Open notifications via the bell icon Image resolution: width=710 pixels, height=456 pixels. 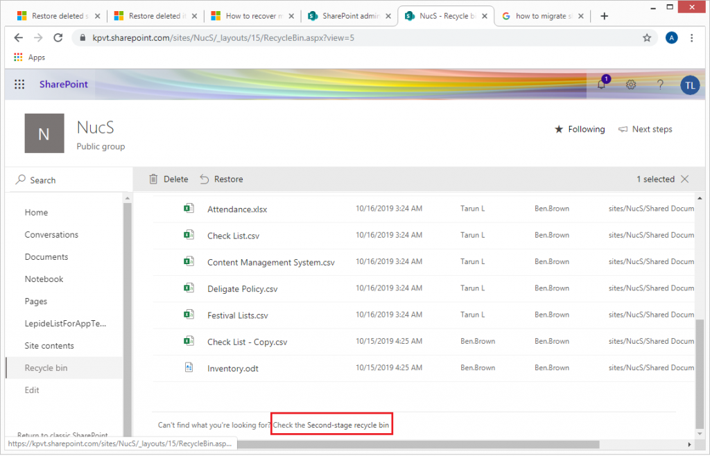pos(601,84)
